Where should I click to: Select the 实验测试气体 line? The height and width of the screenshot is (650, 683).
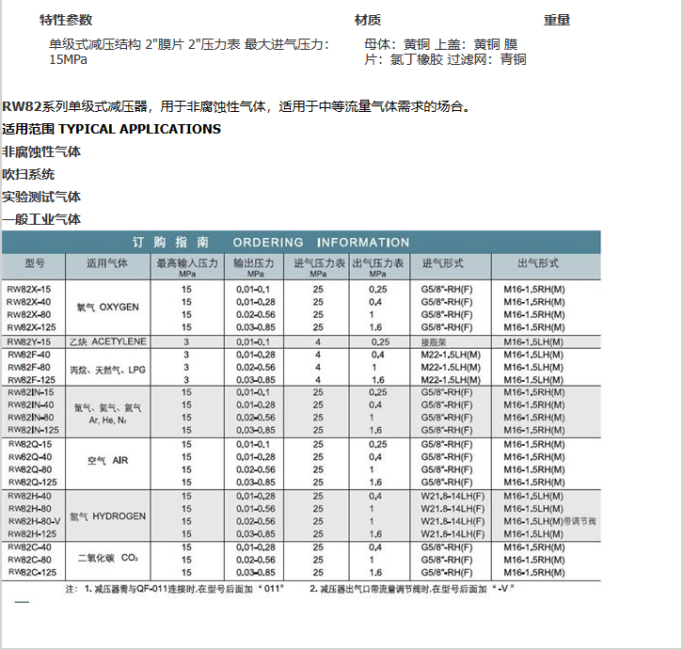[x=41, y=197]
